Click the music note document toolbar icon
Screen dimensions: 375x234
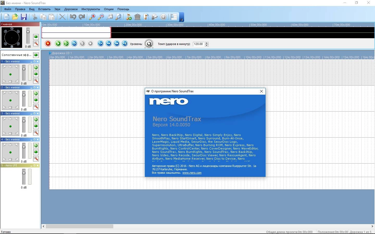[x=146, y=17]
